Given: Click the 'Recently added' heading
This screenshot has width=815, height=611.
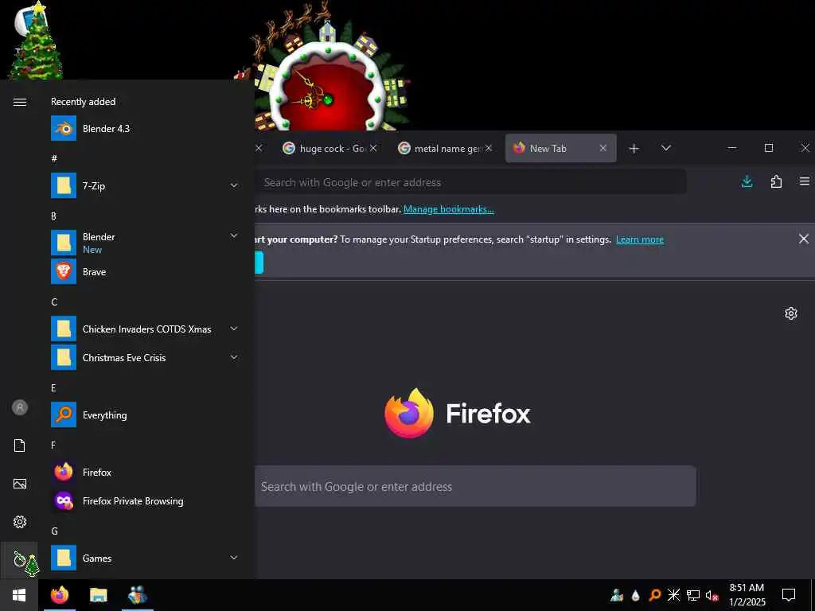Looking at the screenshot, I should pyautogui.click(x=83, y=102).
